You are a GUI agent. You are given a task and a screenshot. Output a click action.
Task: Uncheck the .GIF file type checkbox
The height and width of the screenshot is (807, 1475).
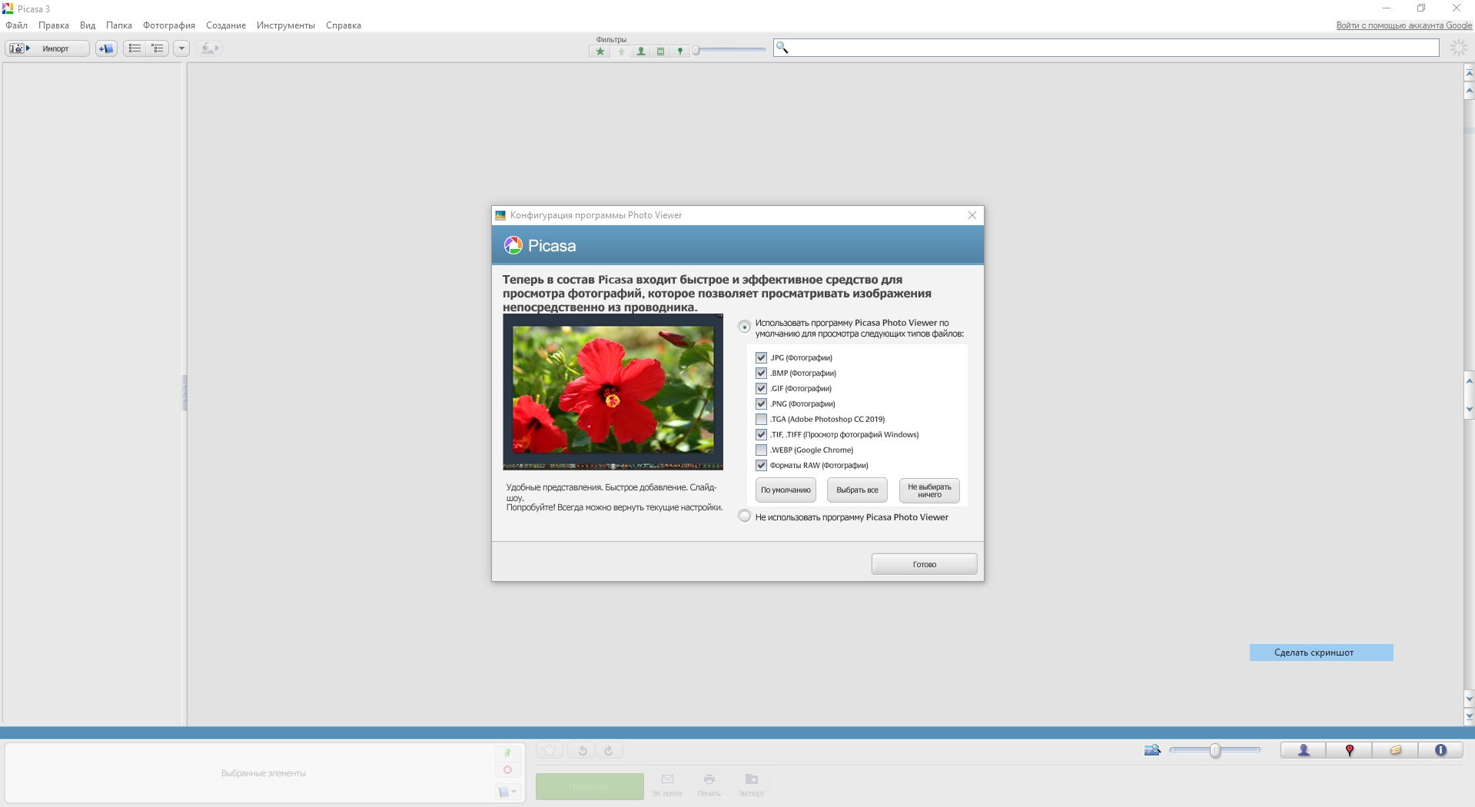tap(761, 388)
